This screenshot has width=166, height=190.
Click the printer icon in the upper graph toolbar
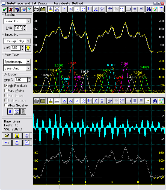click(37, 9)
